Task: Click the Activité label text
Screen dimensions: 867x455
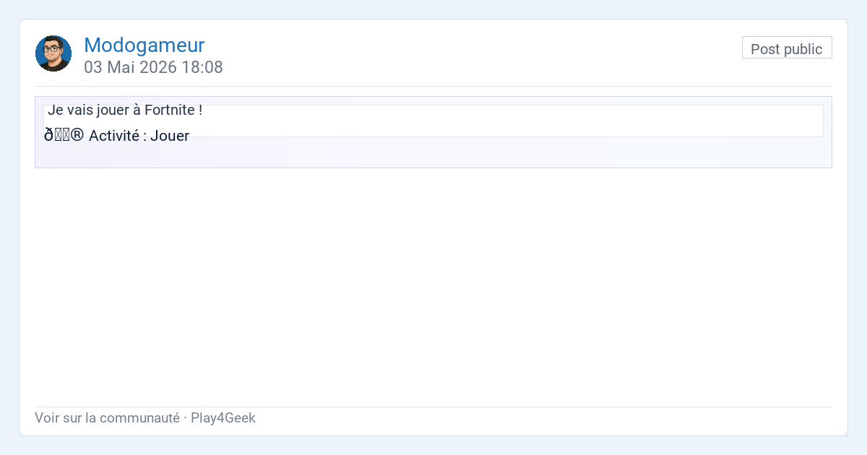Action: pyautogui.click(x=113, y=136)
